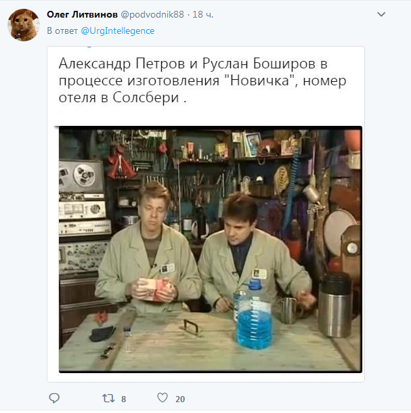This screenshot has height=413, width=411.
Task: Click the man holding the pink box
Action: (148, 248)
